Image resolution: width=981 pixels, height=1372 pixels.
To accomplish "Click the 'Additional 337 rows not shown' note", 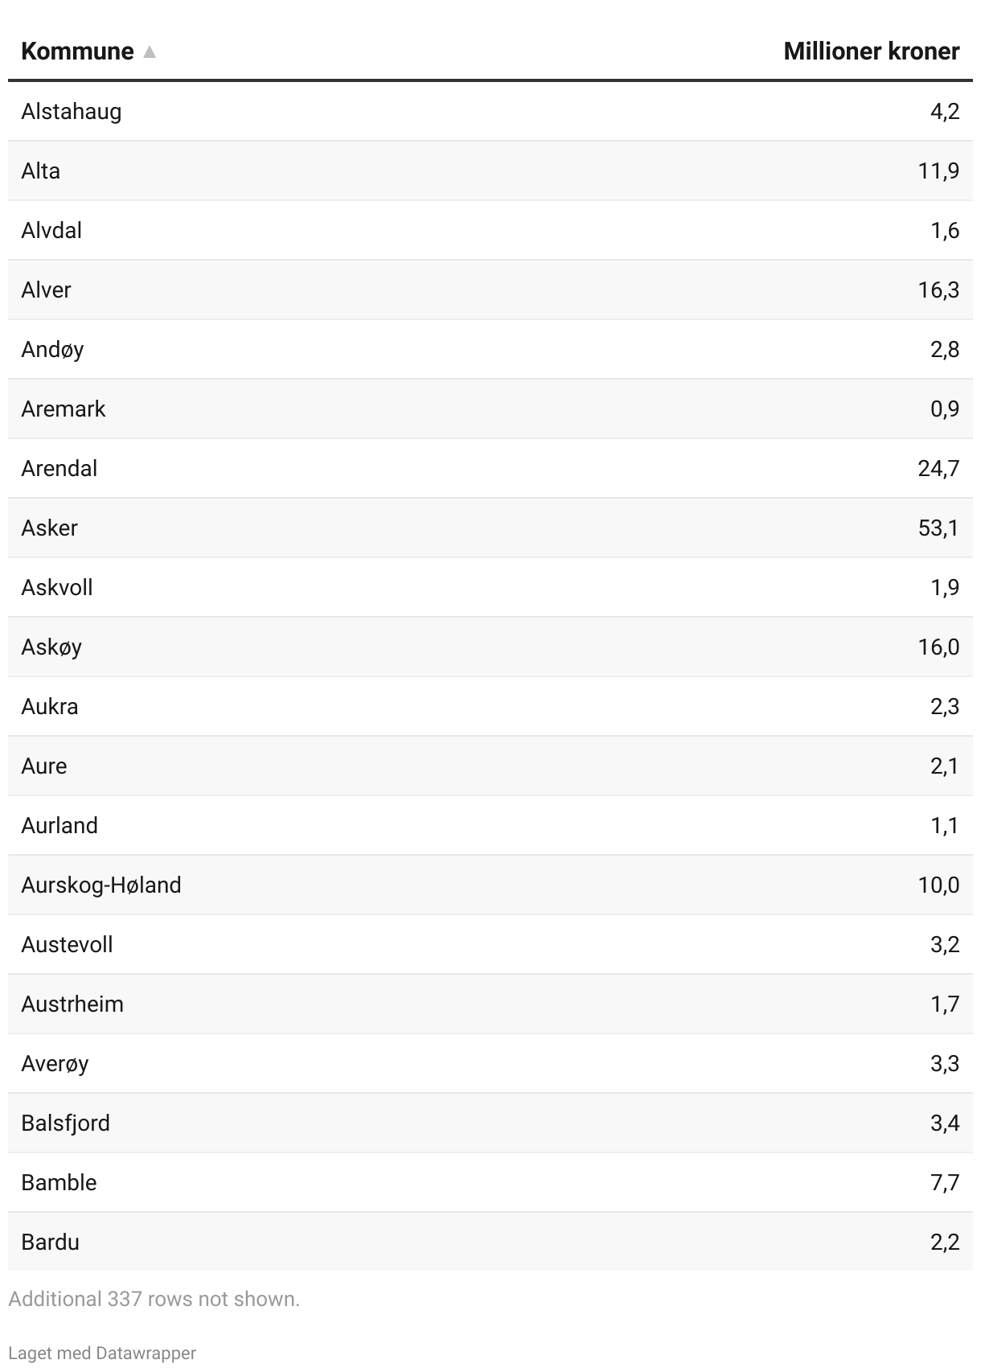I will point(154,1299).
